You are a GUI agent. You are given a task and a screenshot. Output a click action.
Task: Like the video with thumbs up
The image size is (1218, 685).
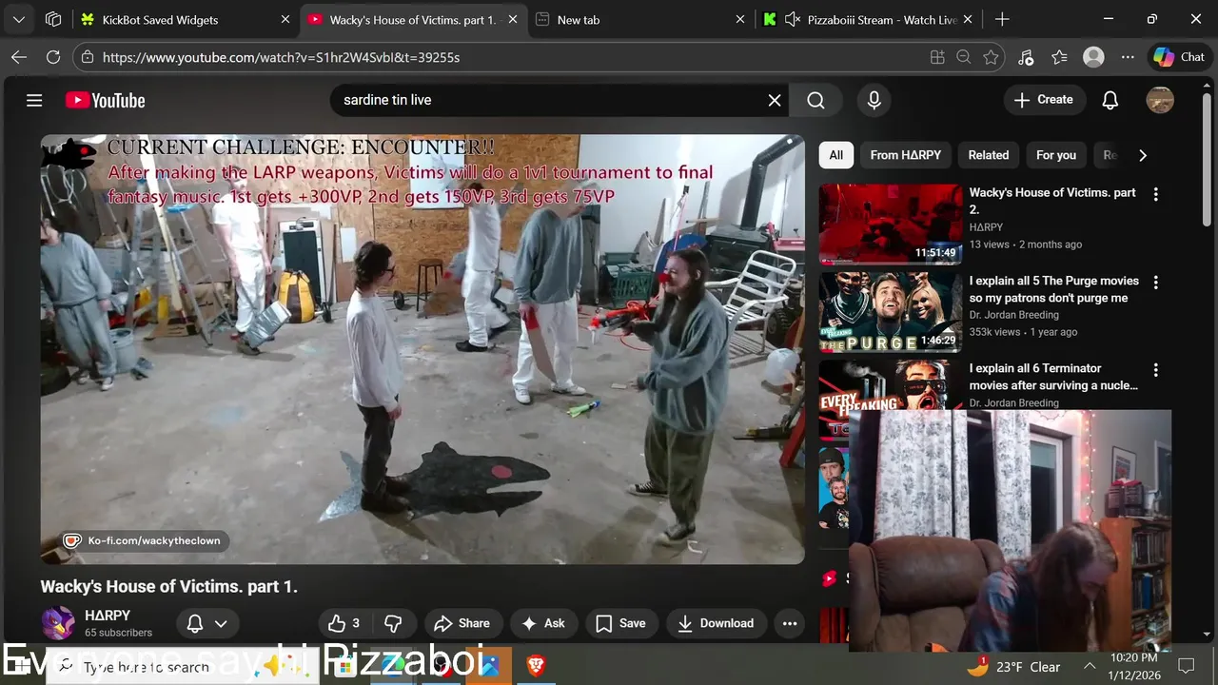tap(344, 623)
